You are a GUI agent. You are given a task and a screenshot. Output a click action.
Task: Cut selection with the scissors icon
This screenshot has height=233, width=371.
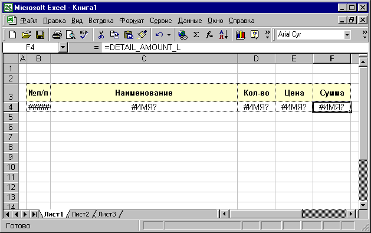[101, 35]
